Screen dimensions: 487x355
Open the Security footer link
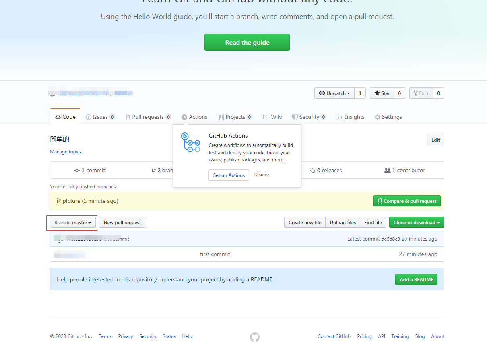(x=148, y=336)
